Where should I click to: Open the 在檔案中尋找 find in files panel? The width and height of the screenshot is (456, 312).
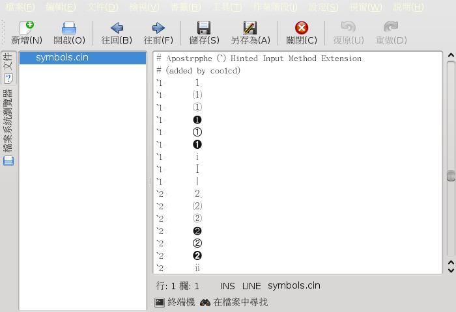(x=234, y=302)
